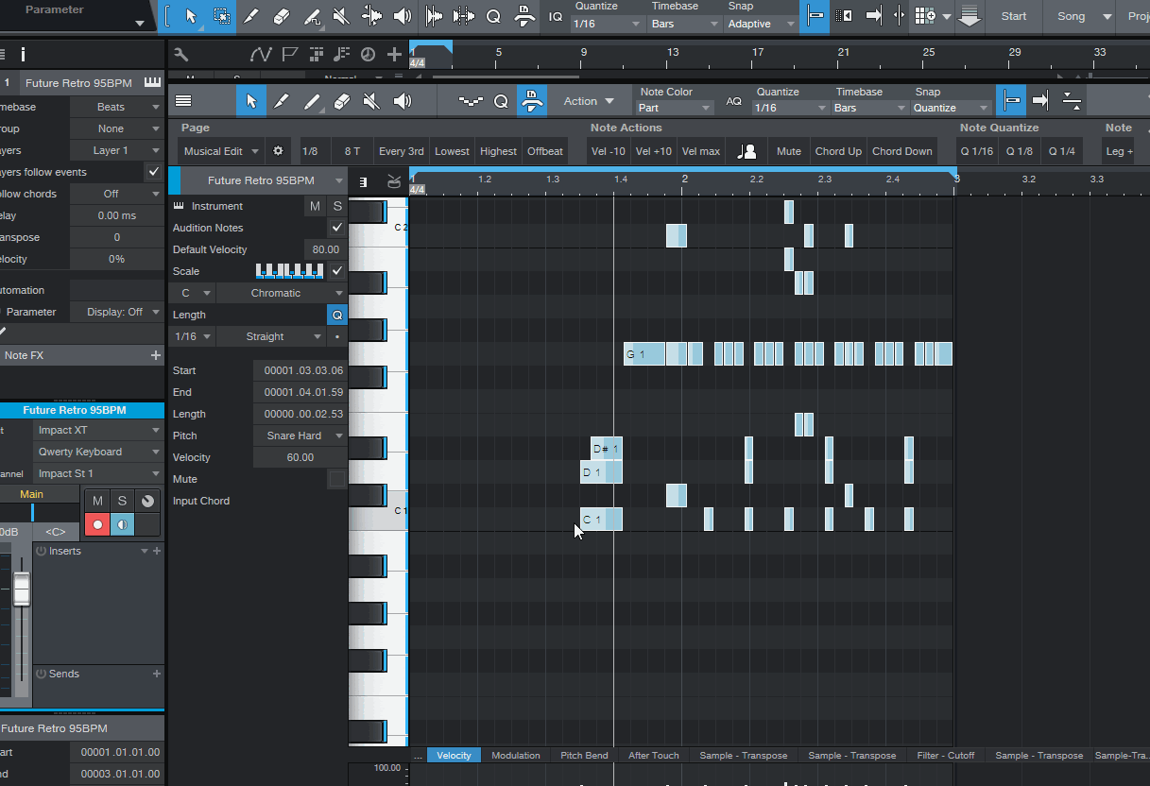Select the Mute tool in editor toolbar
Screen dimensions: 1150x786
[372, 101]
